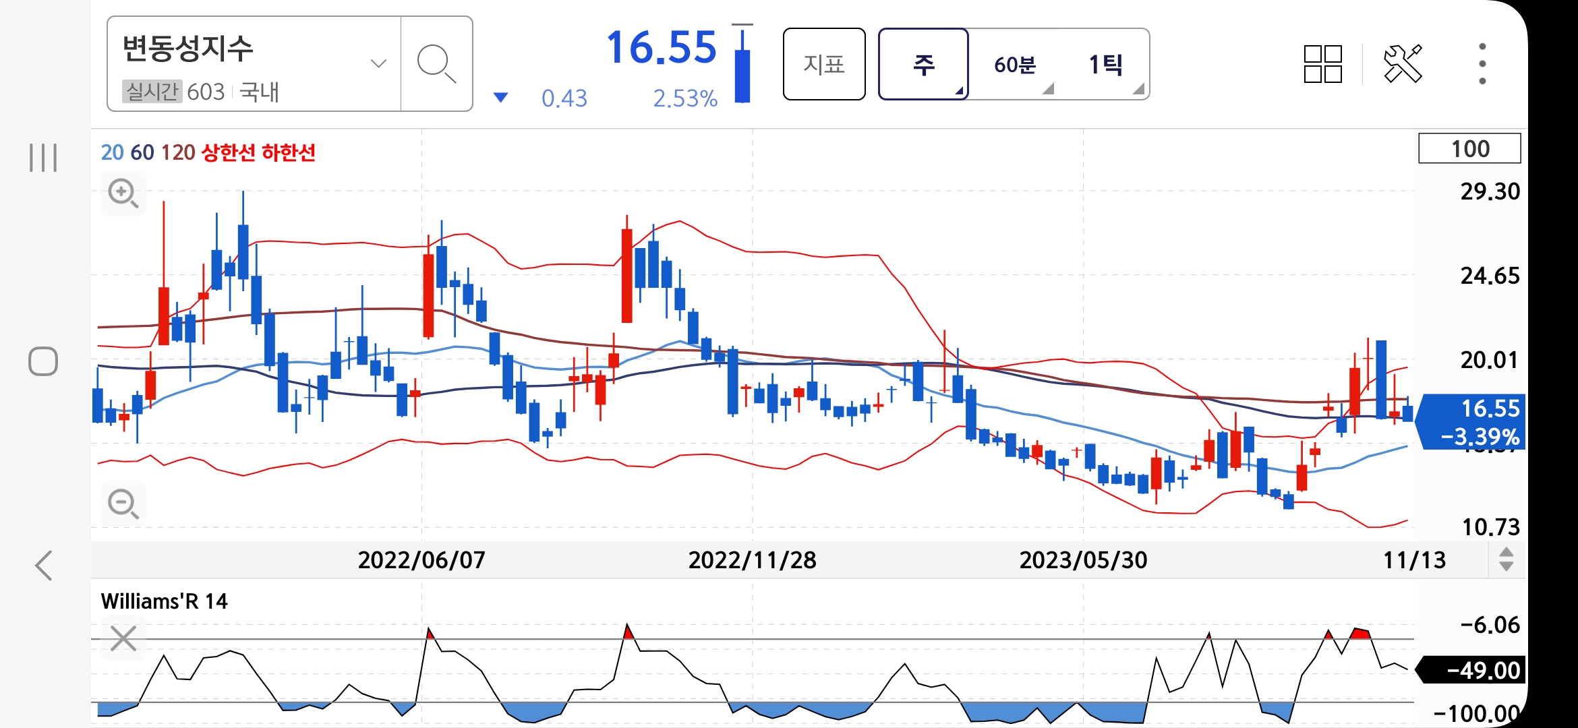This screenshot has width=1578, height=728.
Task: Open chart tools settings icon
Action: pos(1402,64)
